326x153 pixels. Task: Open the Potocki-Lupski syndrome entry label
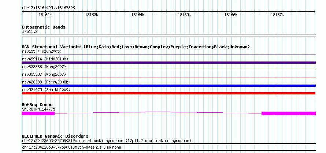(x=107, y=141)
